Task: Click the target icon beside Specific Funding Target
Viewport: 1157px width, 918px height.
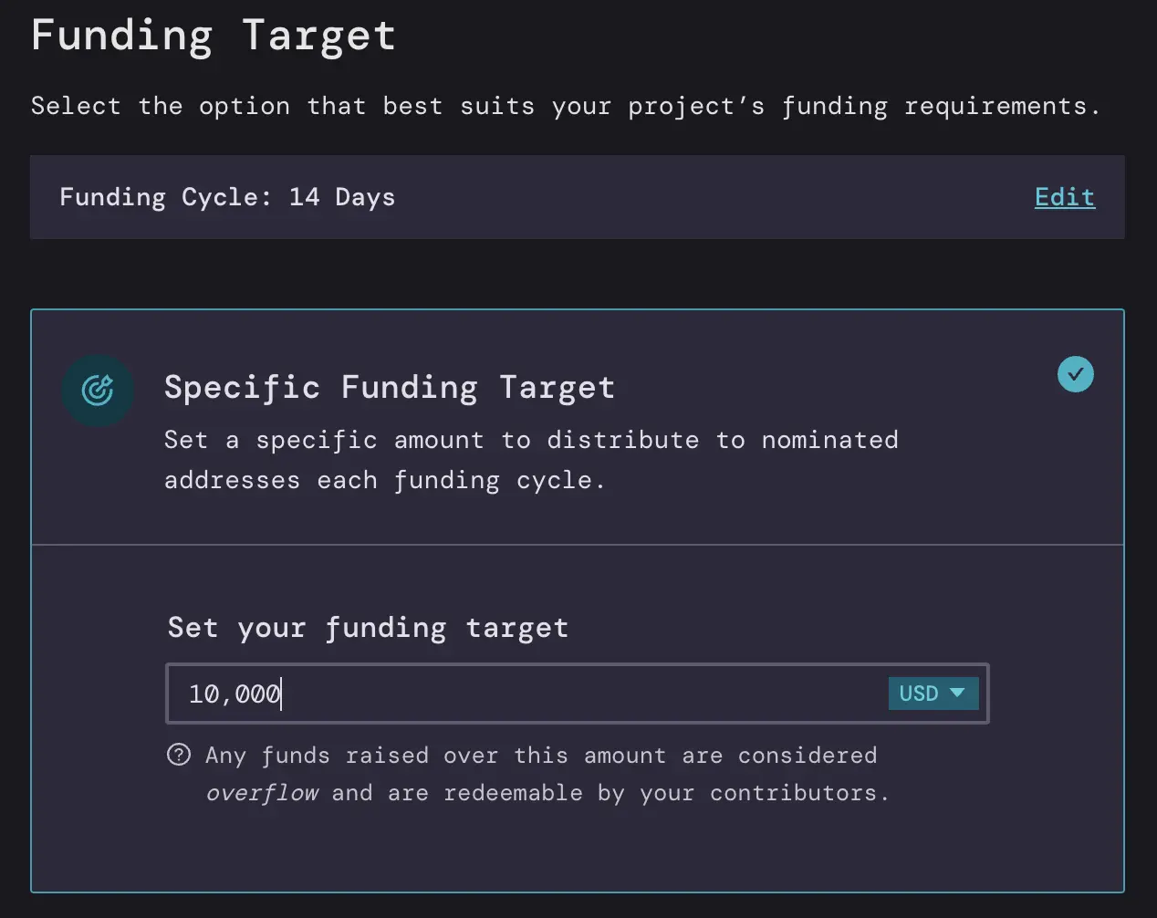Action: coord(98,390)
